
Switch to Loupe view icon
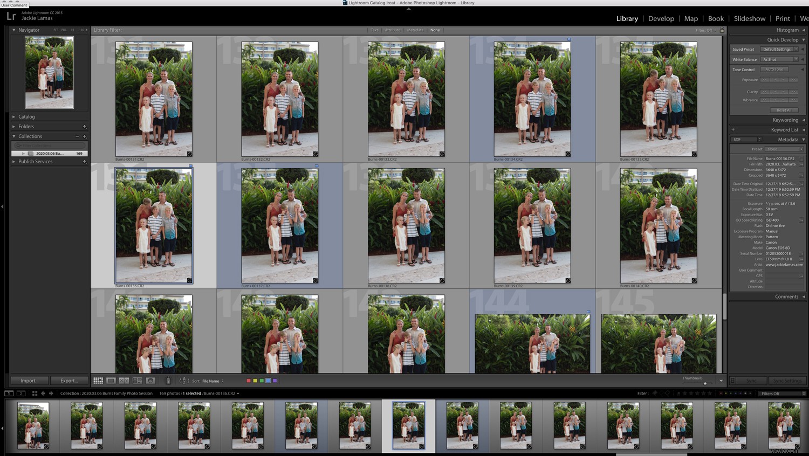pos(112,381)
